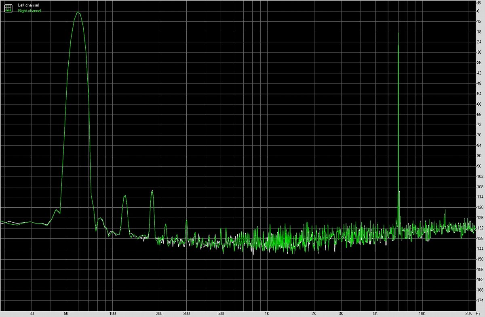The image size is (485, 317).
Task: Click the "-174" dB level label
Action: click(480, 300)
